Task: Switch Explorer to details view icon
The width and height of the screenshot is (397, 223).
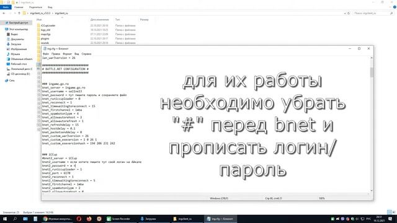Action: 389,212
